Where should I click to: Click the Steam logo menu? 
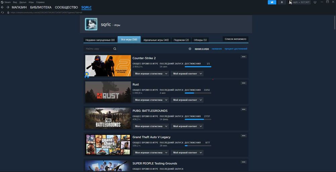(6, 2)
